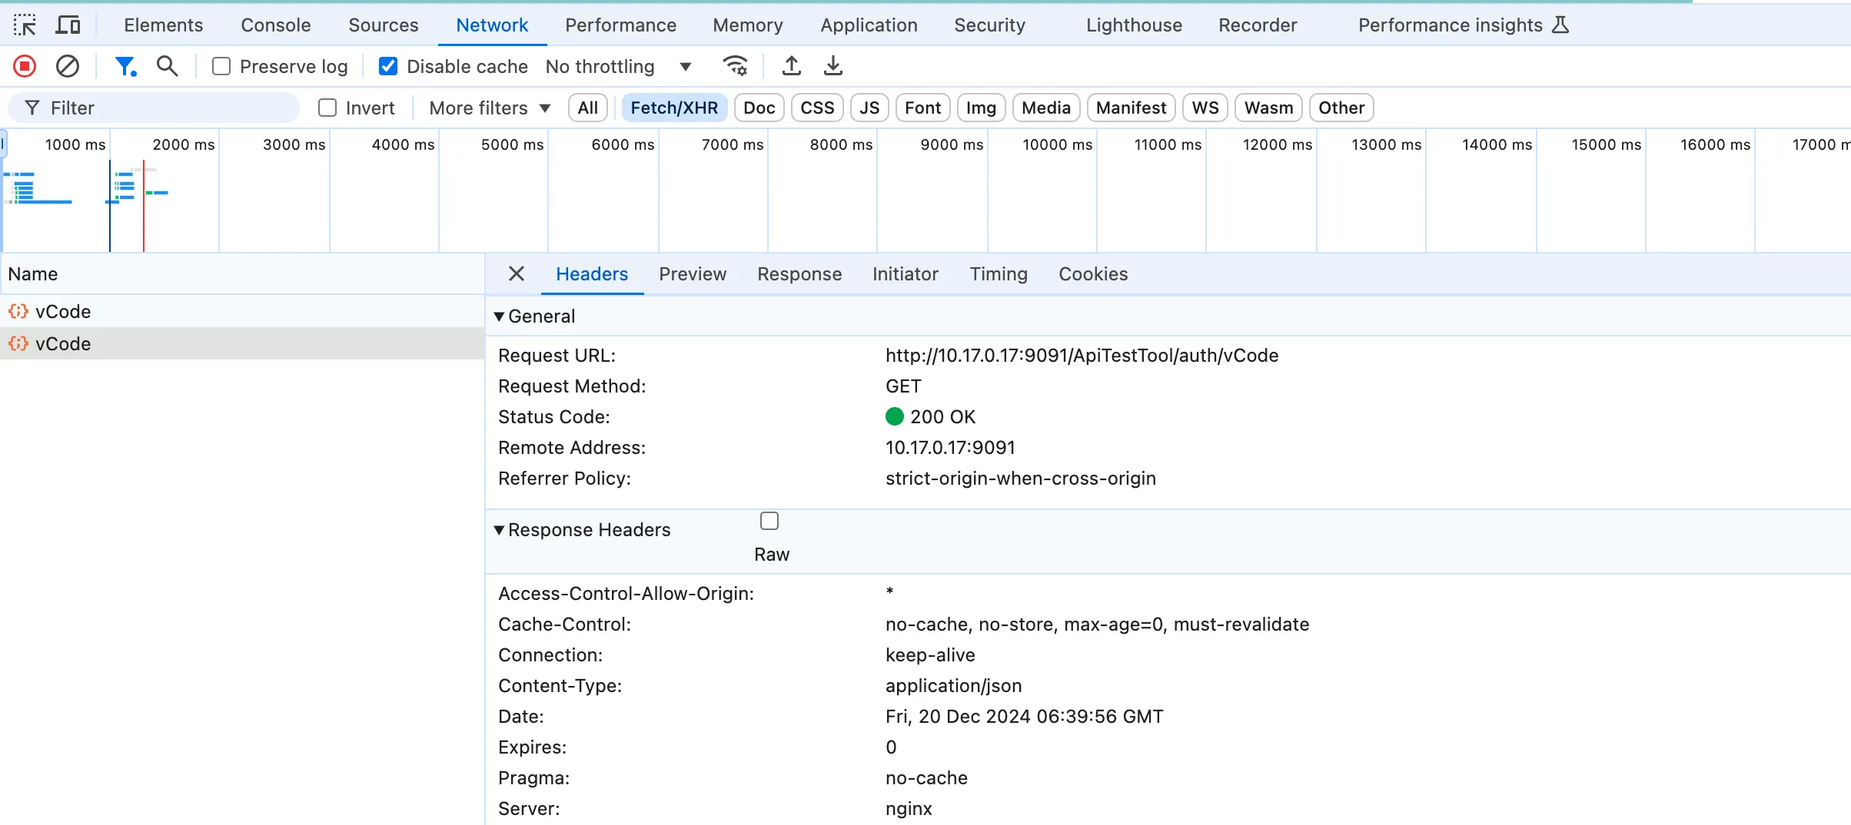1851x825 pixels.
Task: Toggle the Fetch/XHR filter
Action: (x=674, y=108)
